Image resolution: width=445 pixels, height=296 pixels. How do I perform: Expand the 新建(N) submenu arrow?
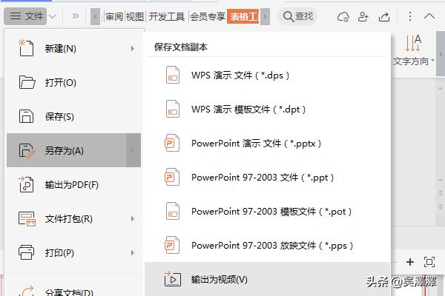[133, 49]
